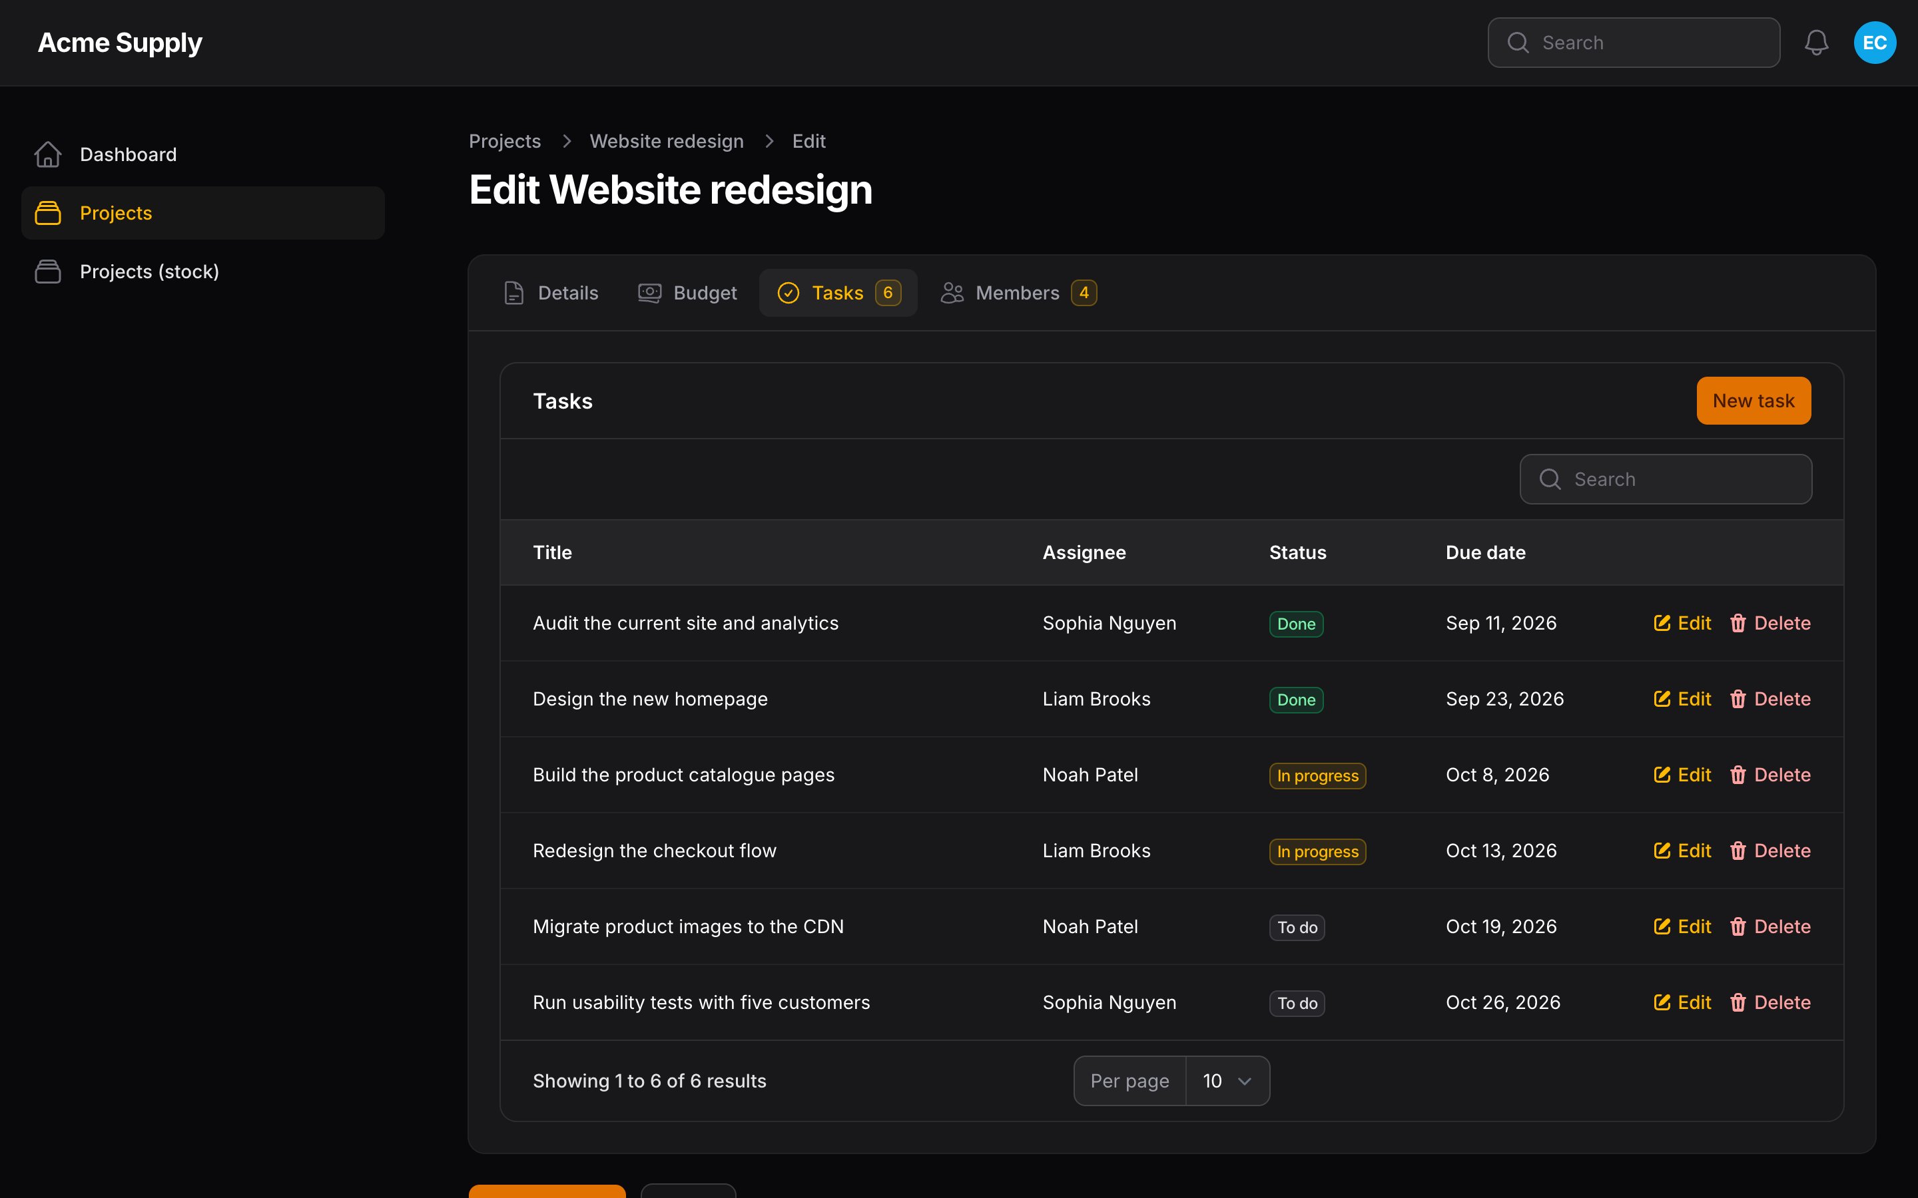Click the magnifier icon in Tasks search

tap(1550, 479)
